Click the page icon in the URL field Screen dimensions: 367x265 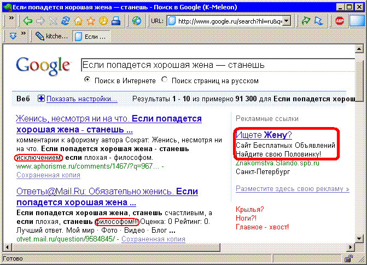coord(172,21)
